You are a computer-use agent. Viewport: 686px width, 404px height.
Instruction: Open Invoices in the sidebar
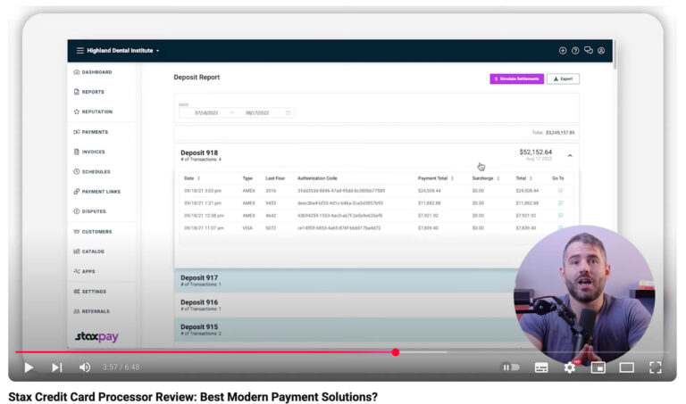(89, 152)
